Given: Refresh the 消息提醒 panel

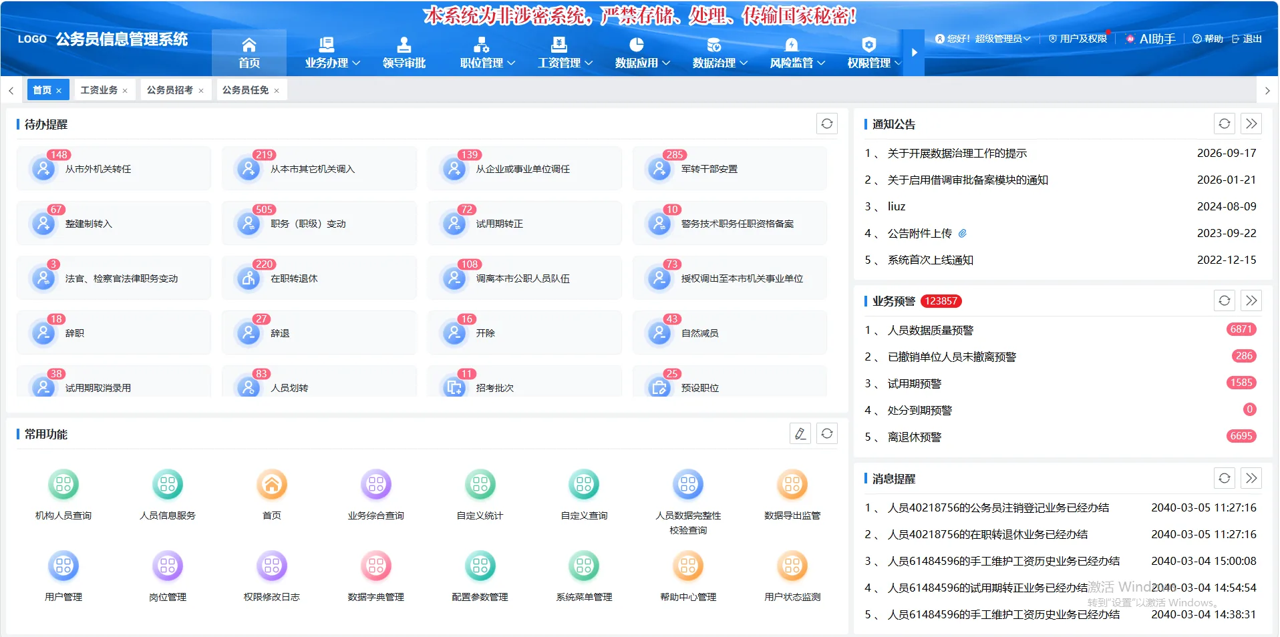Looking at the screenshot, I should [1225, 478].
